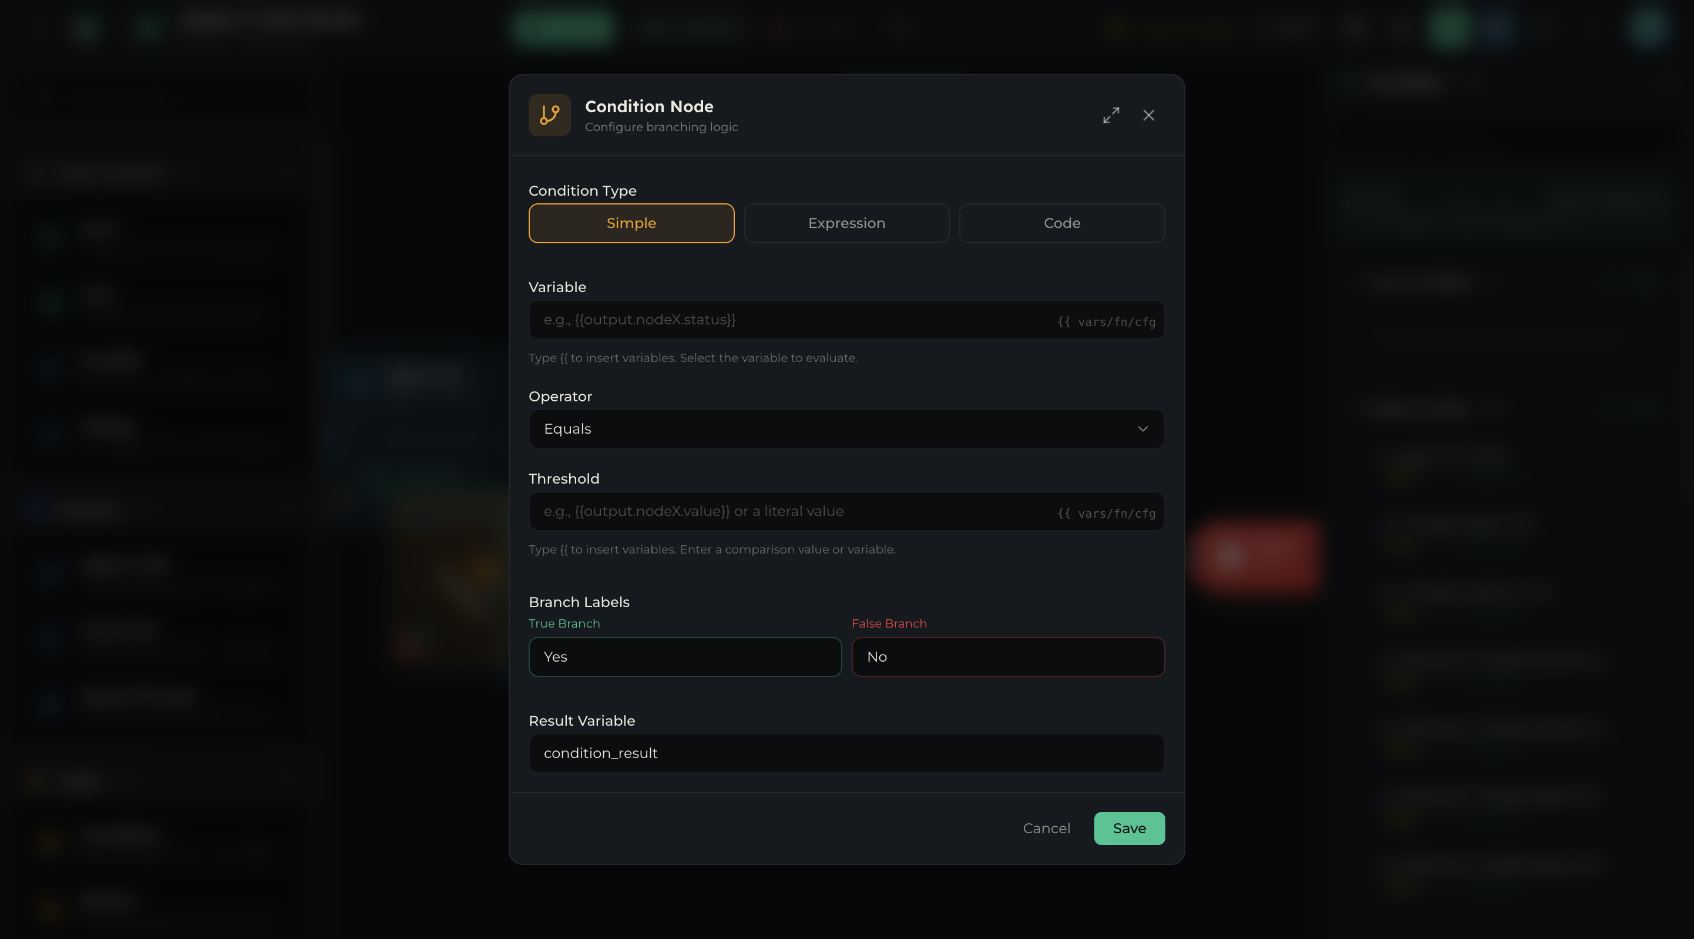Click the green True Branch label text

(x=564, y=623)
